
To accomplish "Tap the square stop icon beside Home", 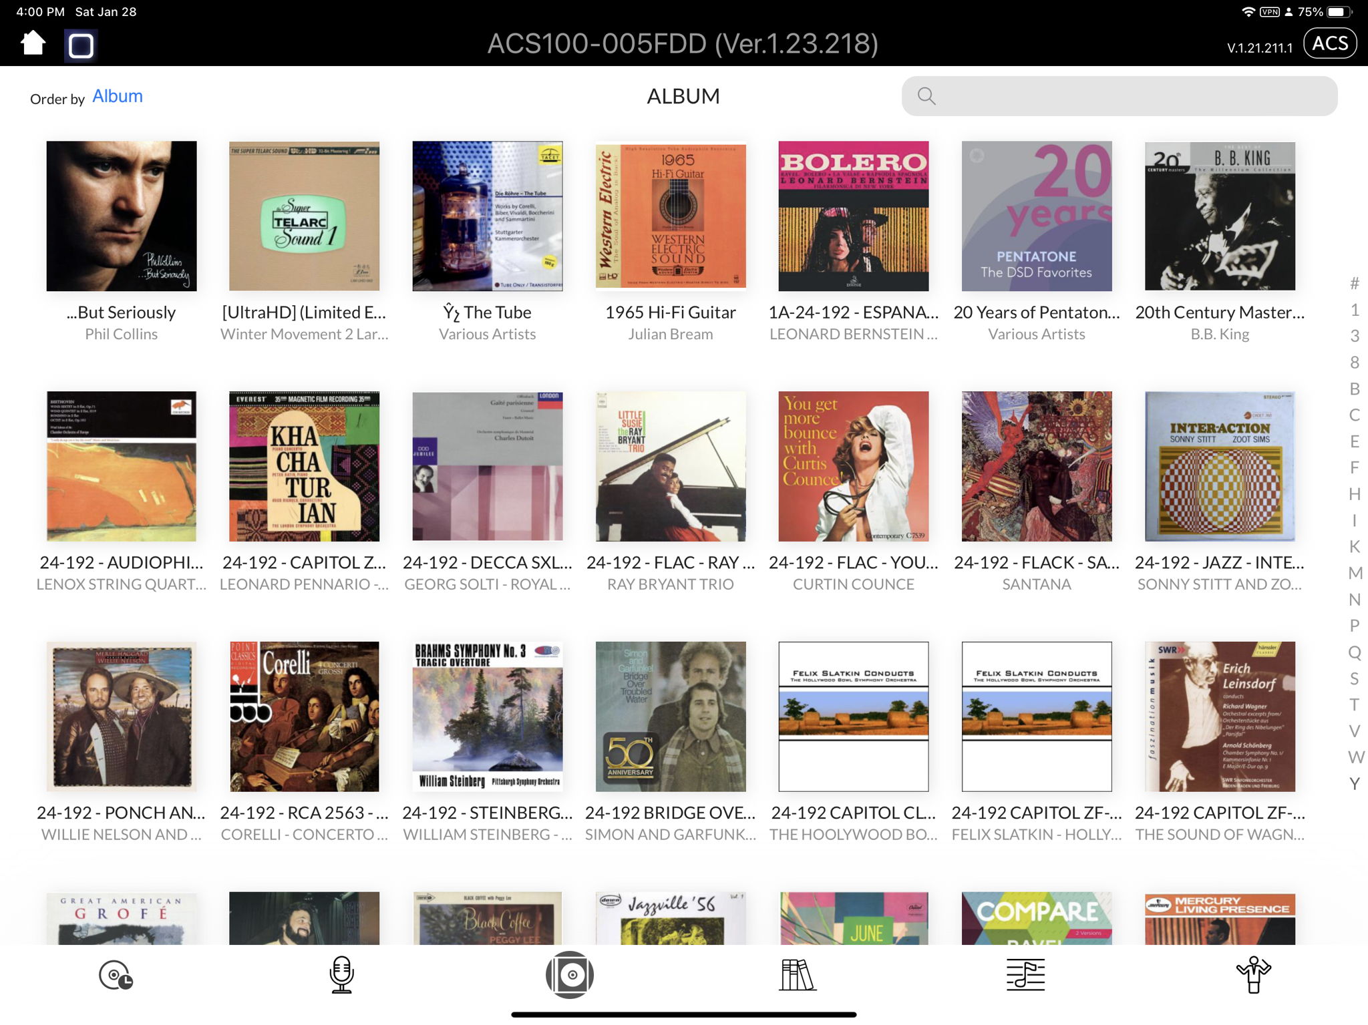I will (x=81, y=45).
